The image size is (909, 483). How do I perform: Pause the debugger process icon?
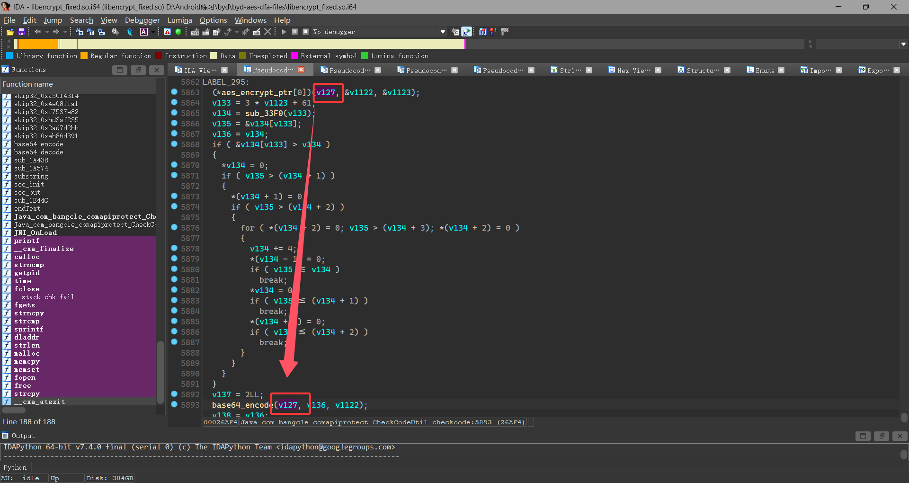pos(295,32)
